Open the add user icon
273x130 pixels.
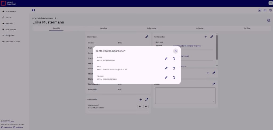coord(260,10)
